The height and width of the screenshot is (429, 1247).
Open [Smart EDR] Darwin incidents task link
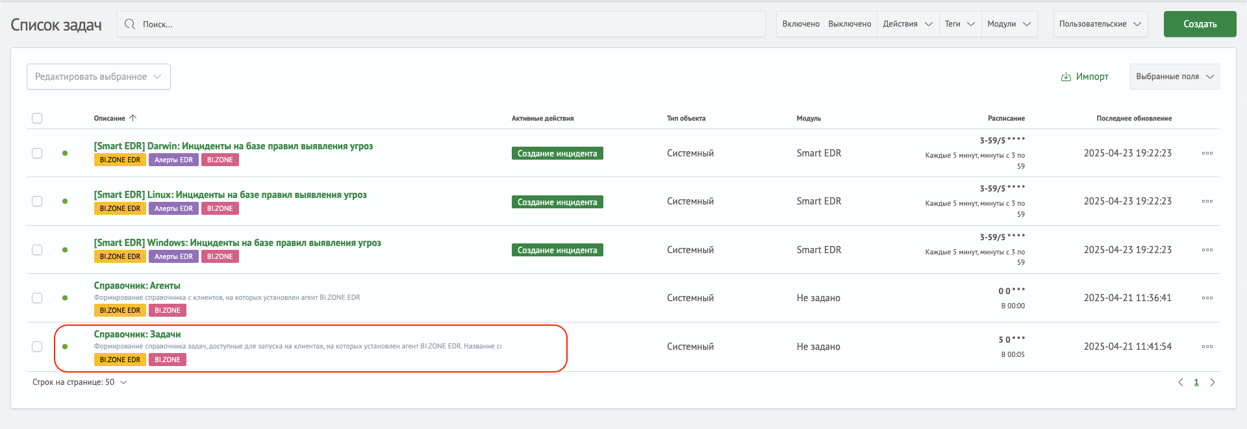pos(233,146)
